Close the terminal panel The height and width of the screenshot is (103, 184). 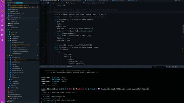click(x=182, y=67)
